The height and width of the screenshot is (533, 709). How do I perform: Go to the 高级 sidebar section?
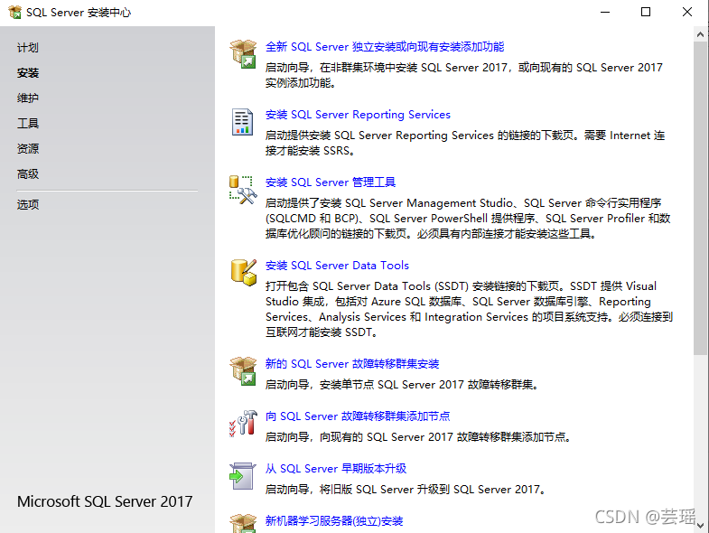pos(28,174)
